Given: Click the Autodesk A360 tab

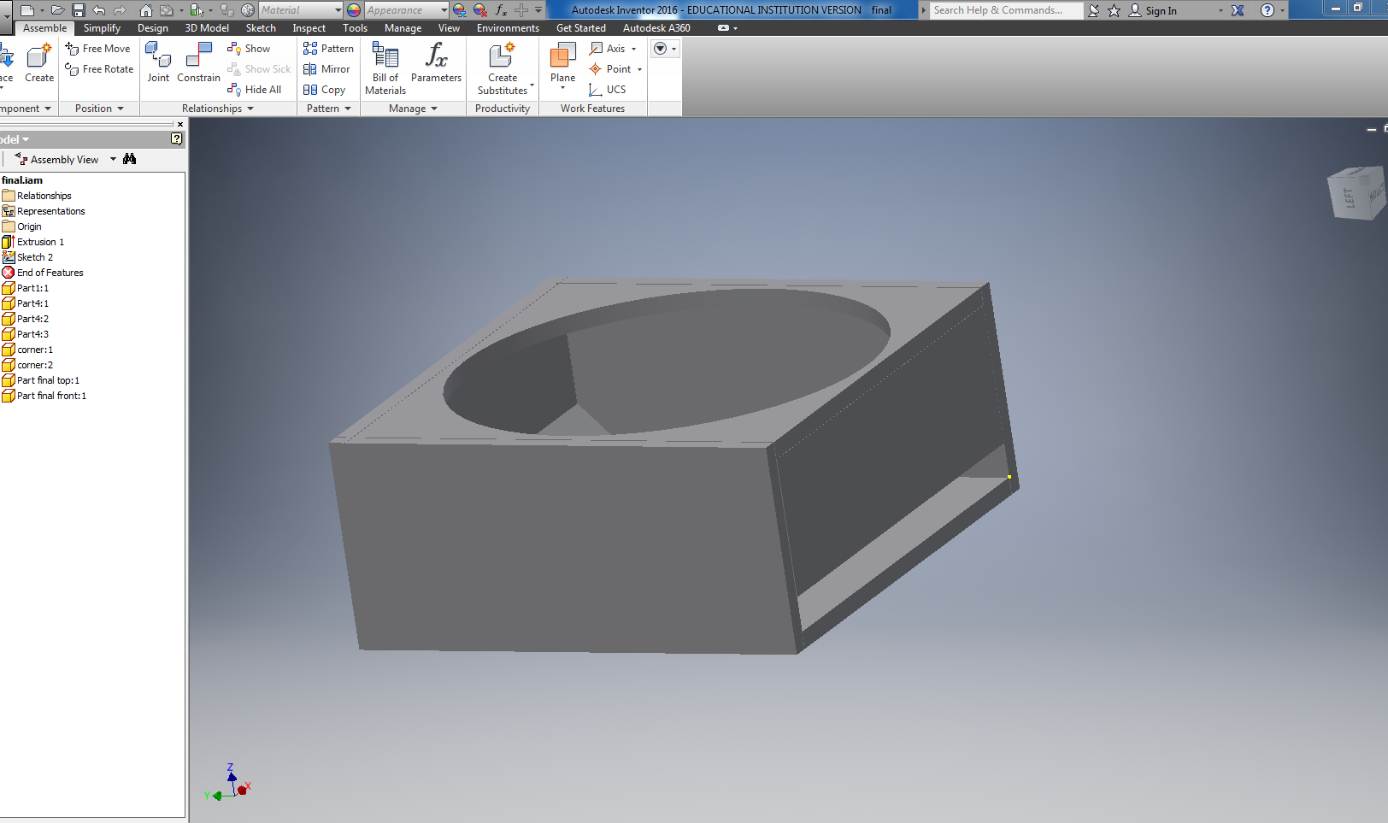Looking at the screenshot, I should click(x=656, y=28).
